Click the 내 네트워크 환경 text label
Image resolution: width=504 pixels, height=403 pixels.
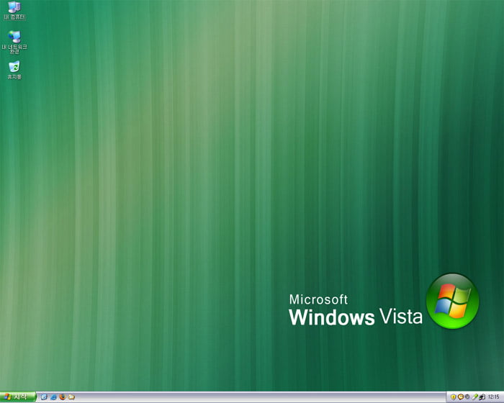tap(14, 49)
